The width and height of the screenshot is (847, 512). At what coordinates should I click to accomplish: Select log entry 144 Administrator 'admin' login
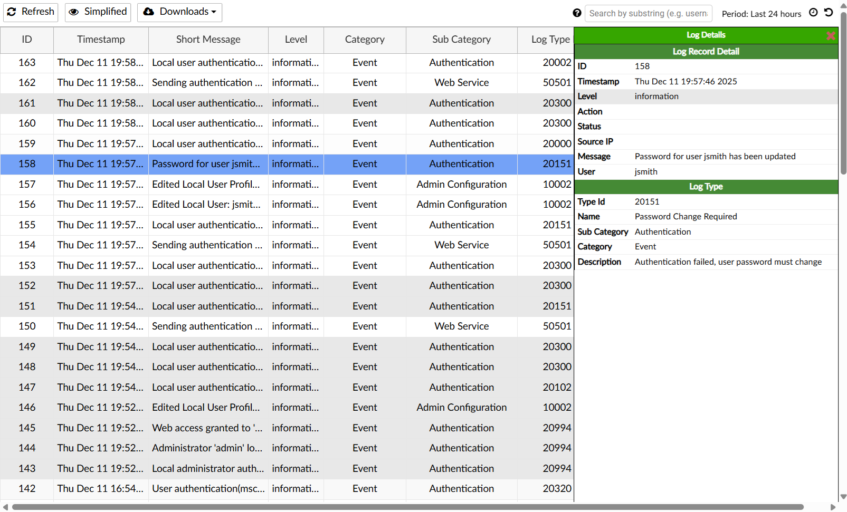[x=207, y=448]
